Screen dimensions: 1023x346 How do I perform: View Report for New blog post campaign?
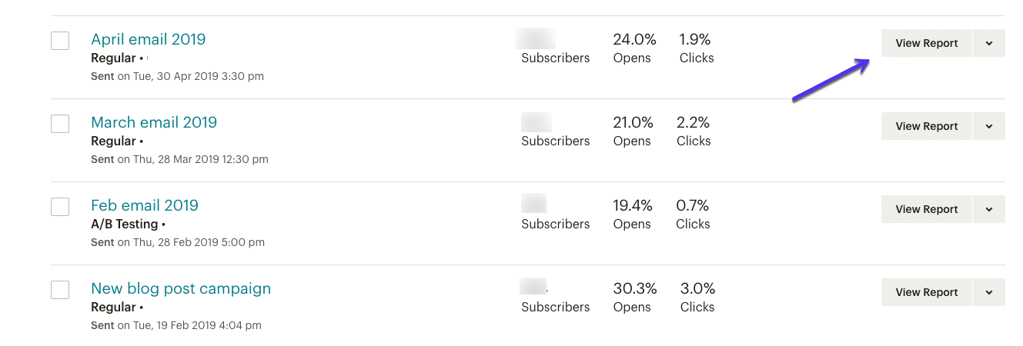(x=926, y=292)
